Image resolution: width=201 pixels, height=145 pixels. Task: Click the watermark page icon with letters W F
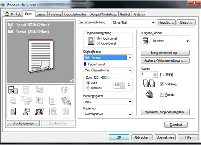click(52, 101)
